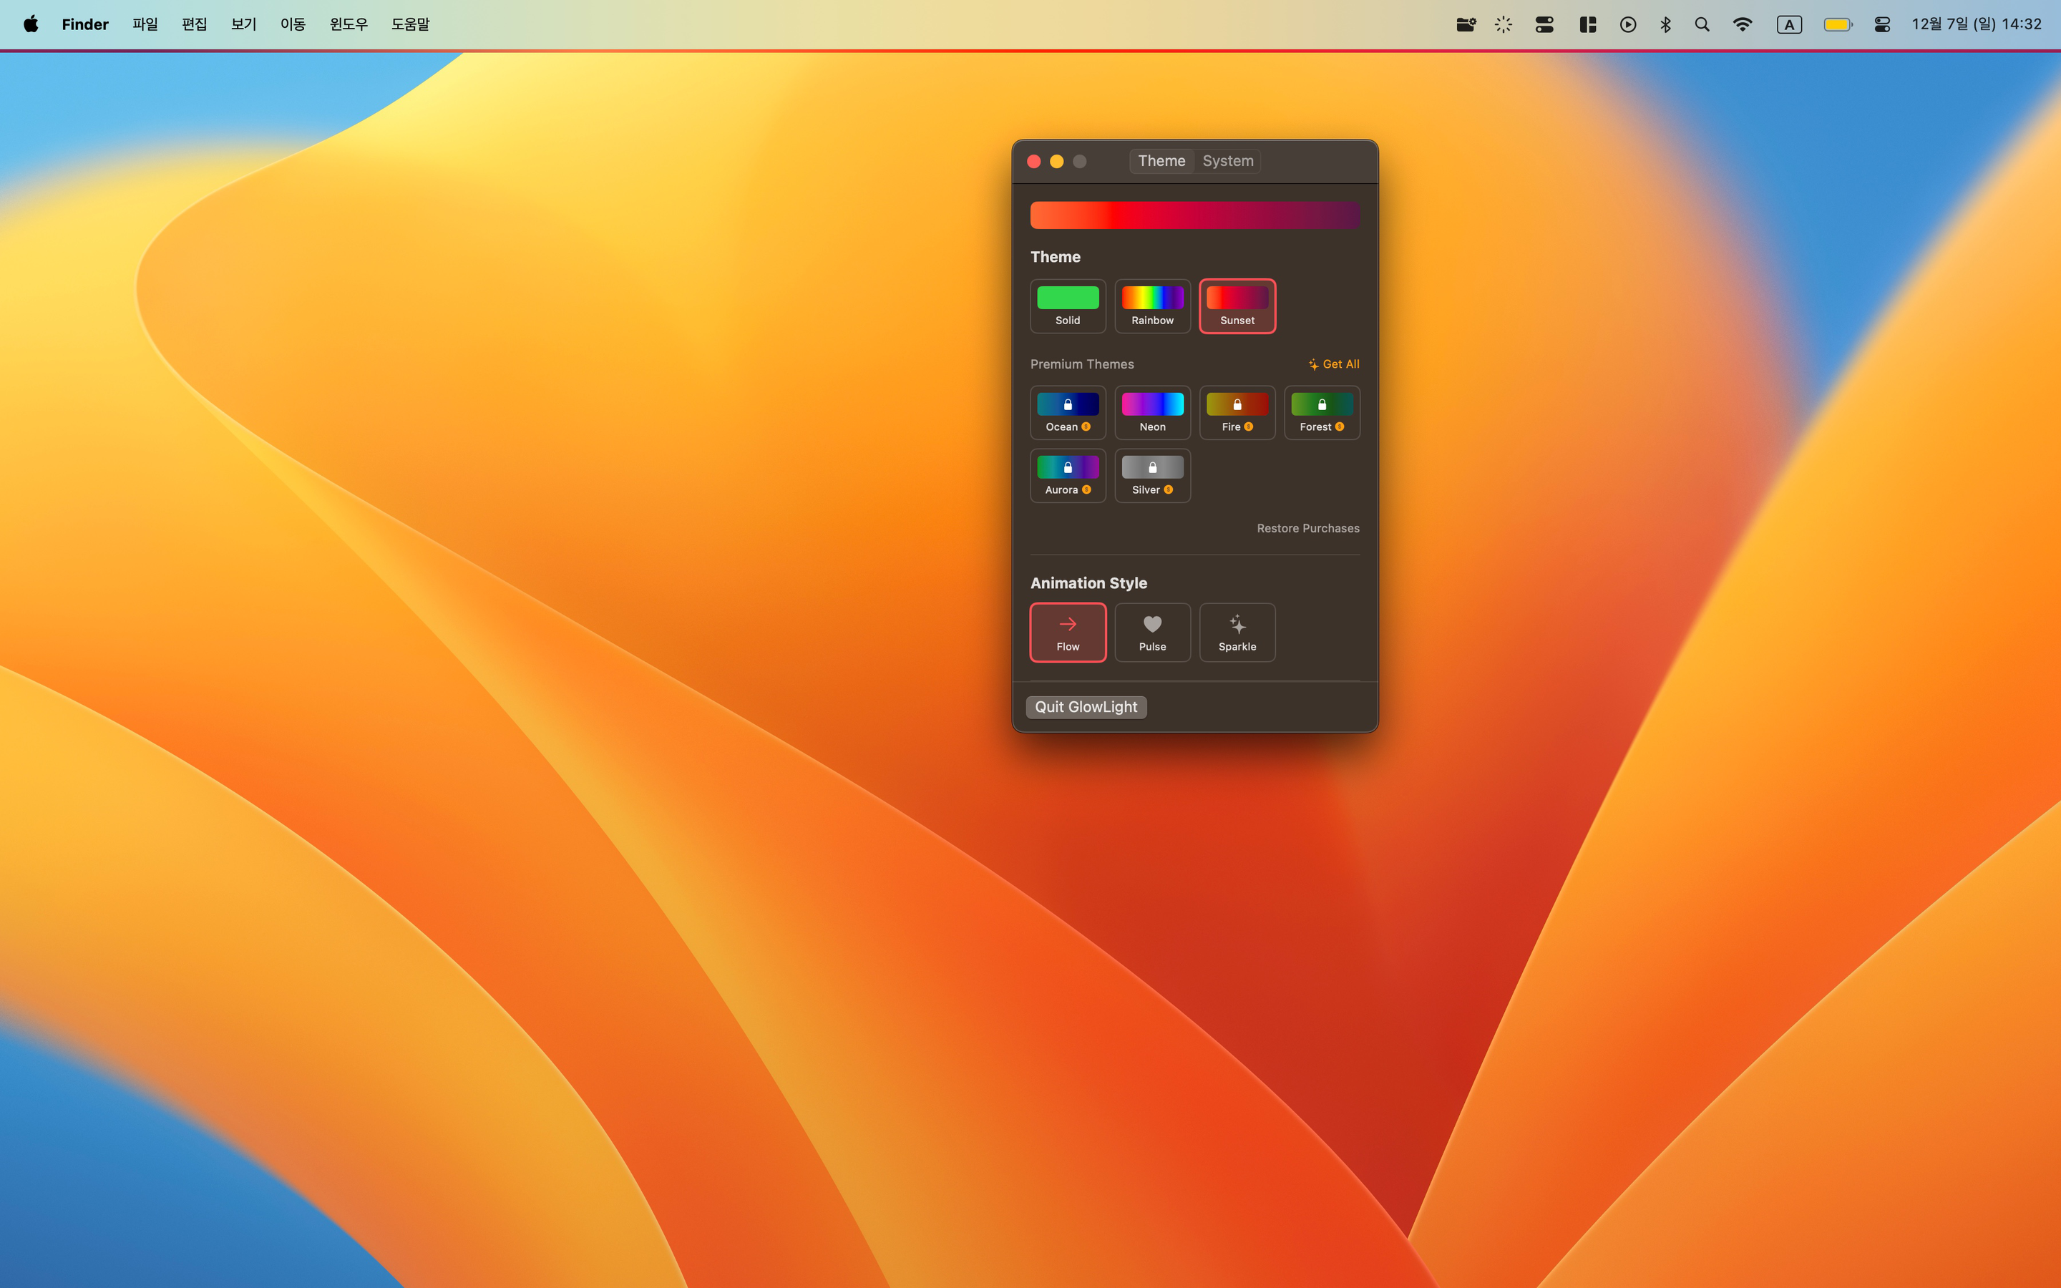The height and width of the screenshot is (1288, 2061).
Task: Open the 보기 menu in menu bar
Action: 243,25
